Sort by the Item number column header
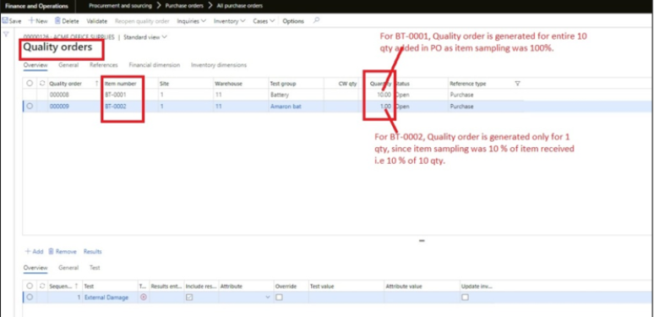The width and height of the screenshot is (654, 317). click(121, 84)
